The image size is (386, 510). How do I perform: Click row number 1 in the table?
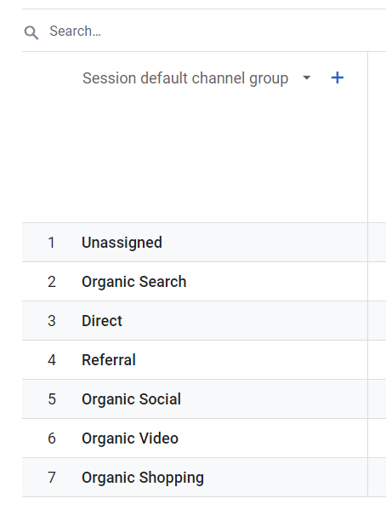coord(51,243)
